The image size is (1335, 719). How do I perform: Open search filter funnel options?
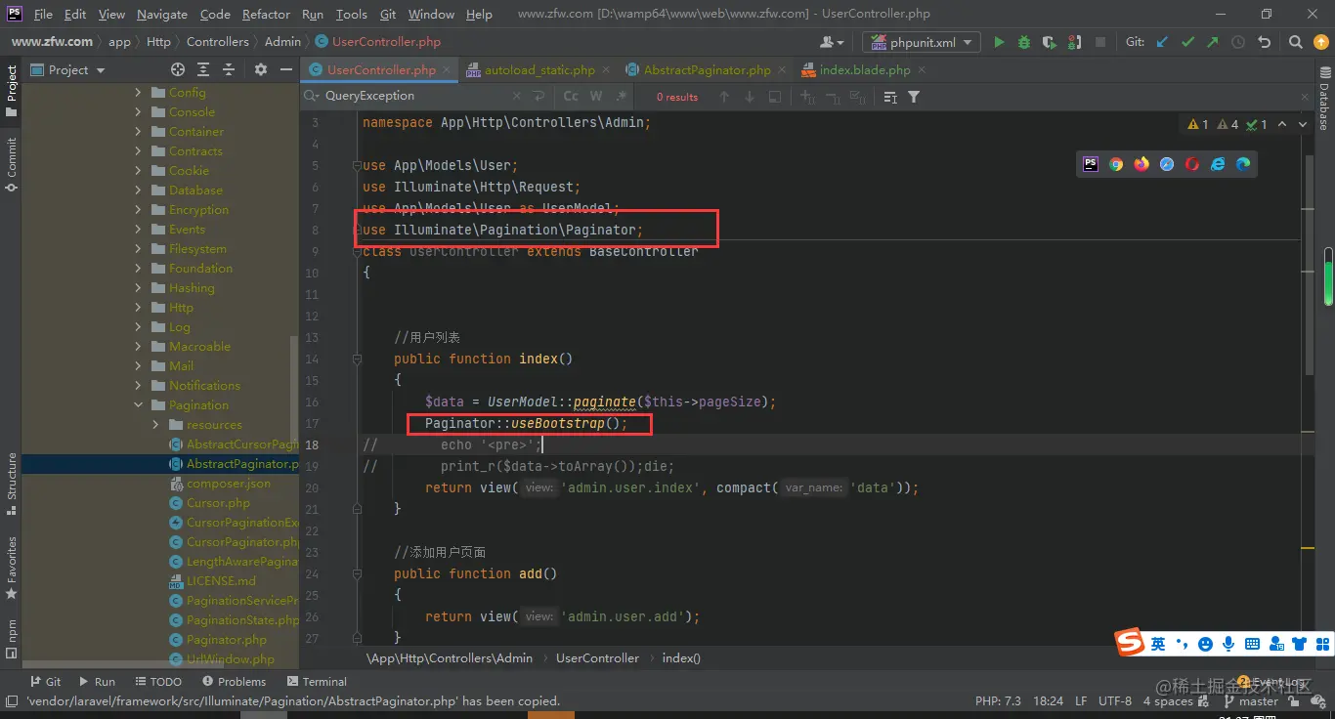tap(914, 97)
